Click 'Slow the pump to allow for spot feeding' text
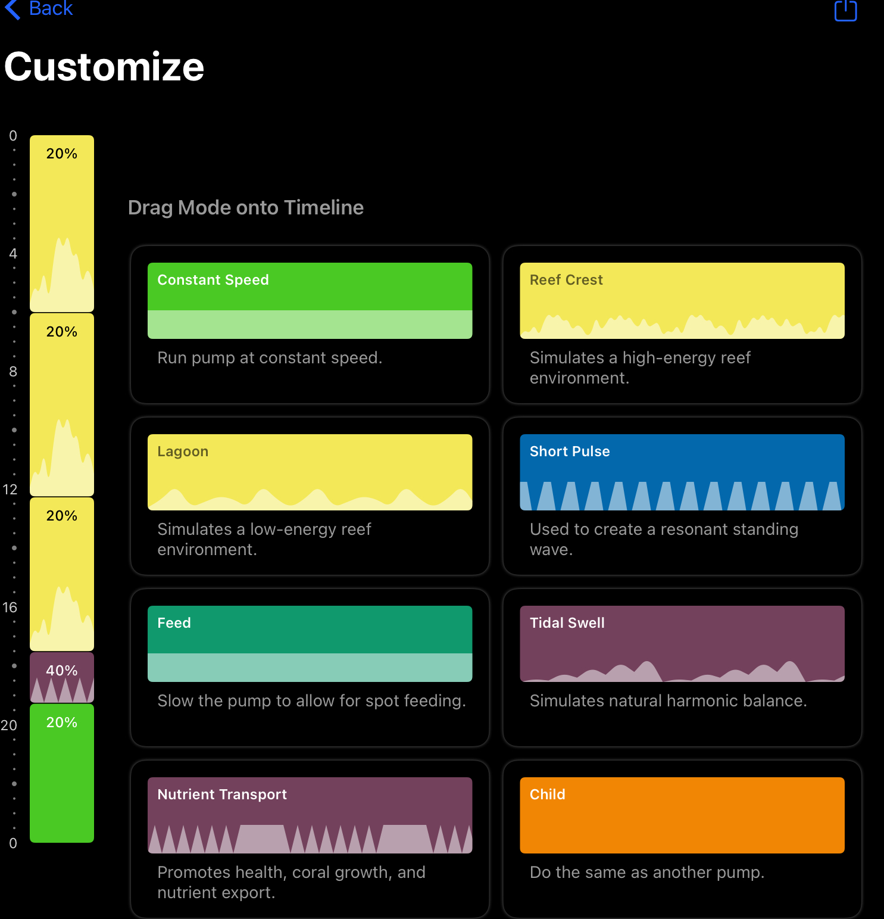This screenshot has height=919, width=884. click(x=311, y=700)
